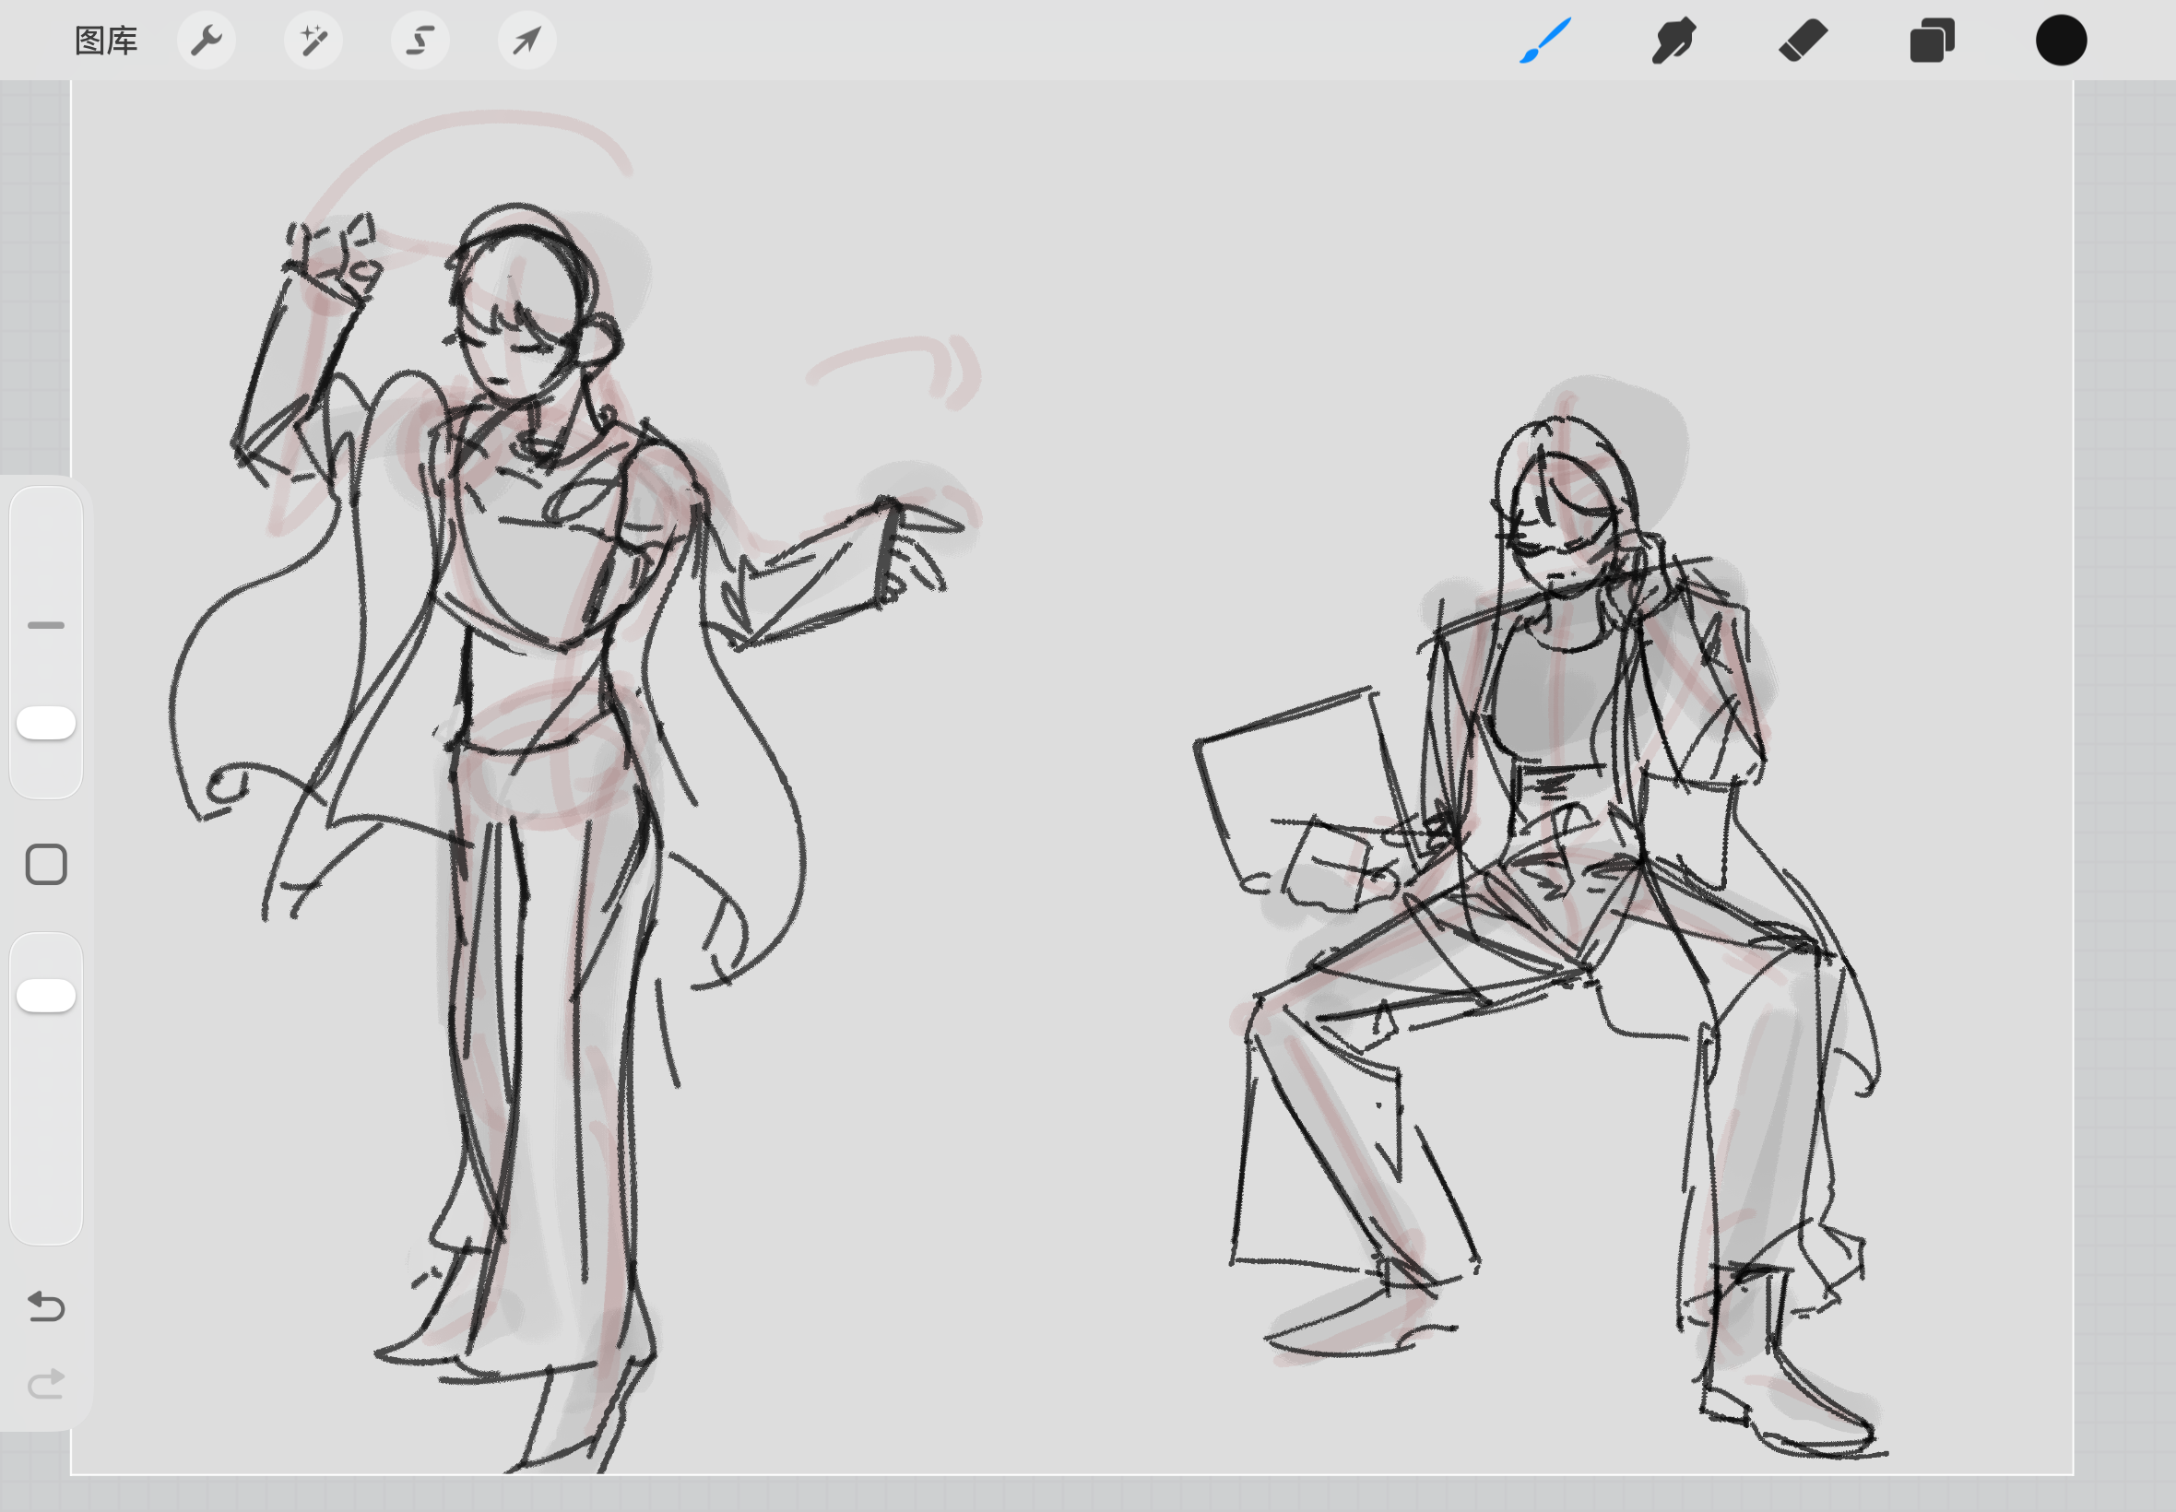Viewport: 2176px width, 1512px height.
Task: Select the blue Brush tool
Action: click(x=1545, y=41)
